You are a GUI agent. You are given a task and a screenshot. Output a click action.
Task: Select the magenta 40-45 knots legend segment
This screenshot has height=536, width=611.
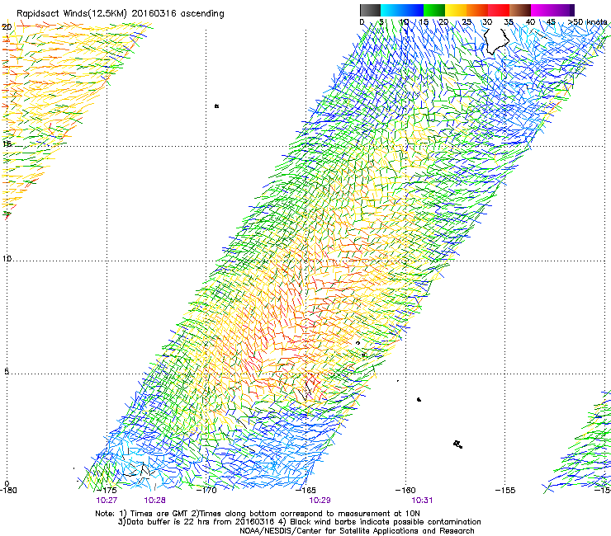[x=542, y=10]
